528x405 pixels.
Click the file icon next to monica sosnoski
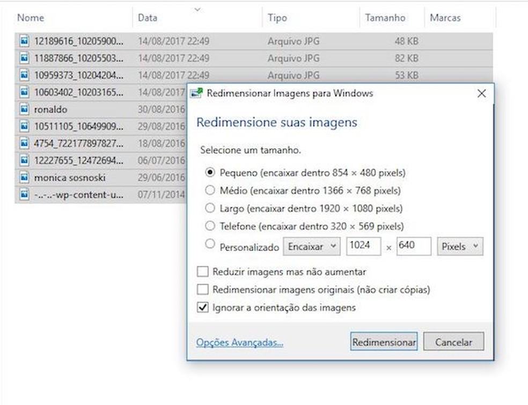click(x=24, y=177)
